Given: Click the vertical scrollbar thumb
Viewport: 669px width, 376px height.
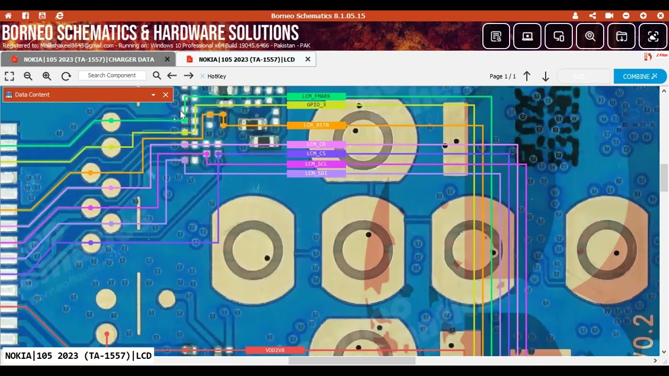Looking at the screenshot, I should point(664,178).
